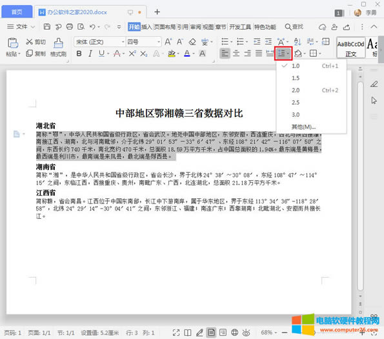384x339 pixels.
Task: Click the clear formatting eraser icon
Action: coord(192,42)
